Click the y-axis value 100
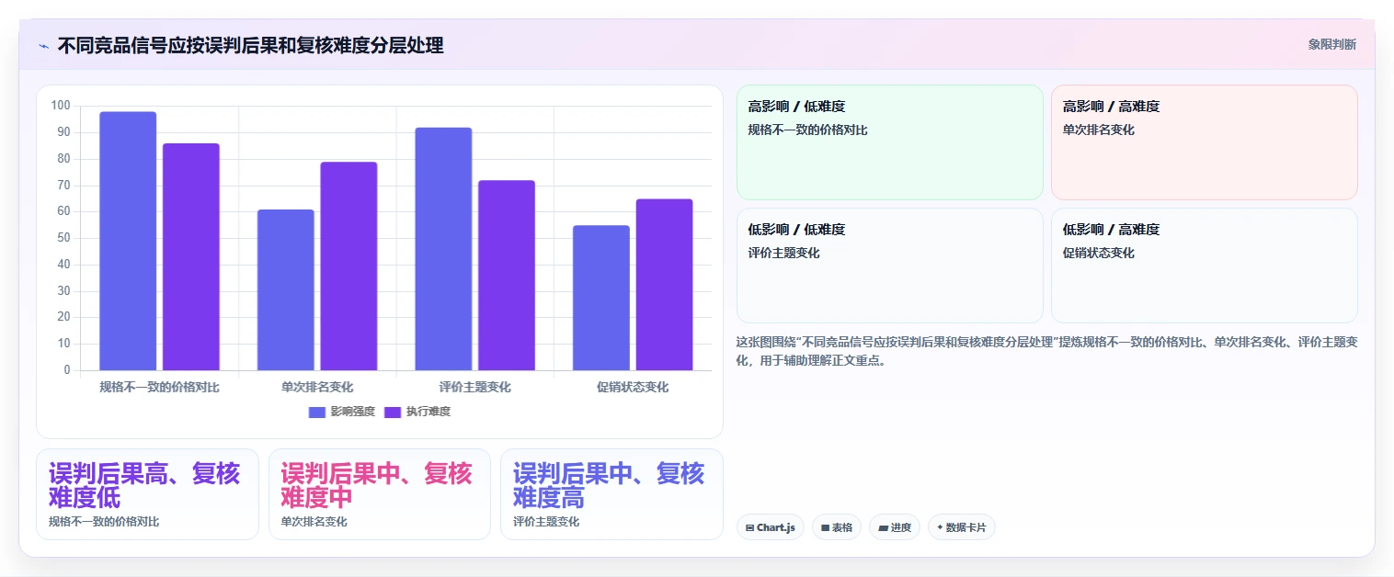The height and width of the screenshot is (577, 1394). point(61,106)
